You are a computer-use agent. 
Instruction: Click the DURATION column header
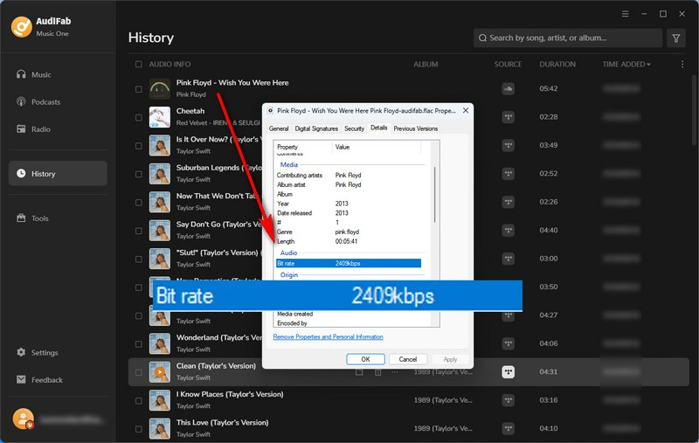557,64
